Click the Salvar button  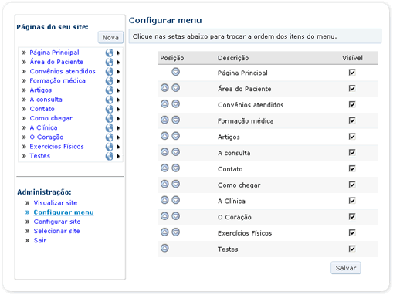coord(346,268)
